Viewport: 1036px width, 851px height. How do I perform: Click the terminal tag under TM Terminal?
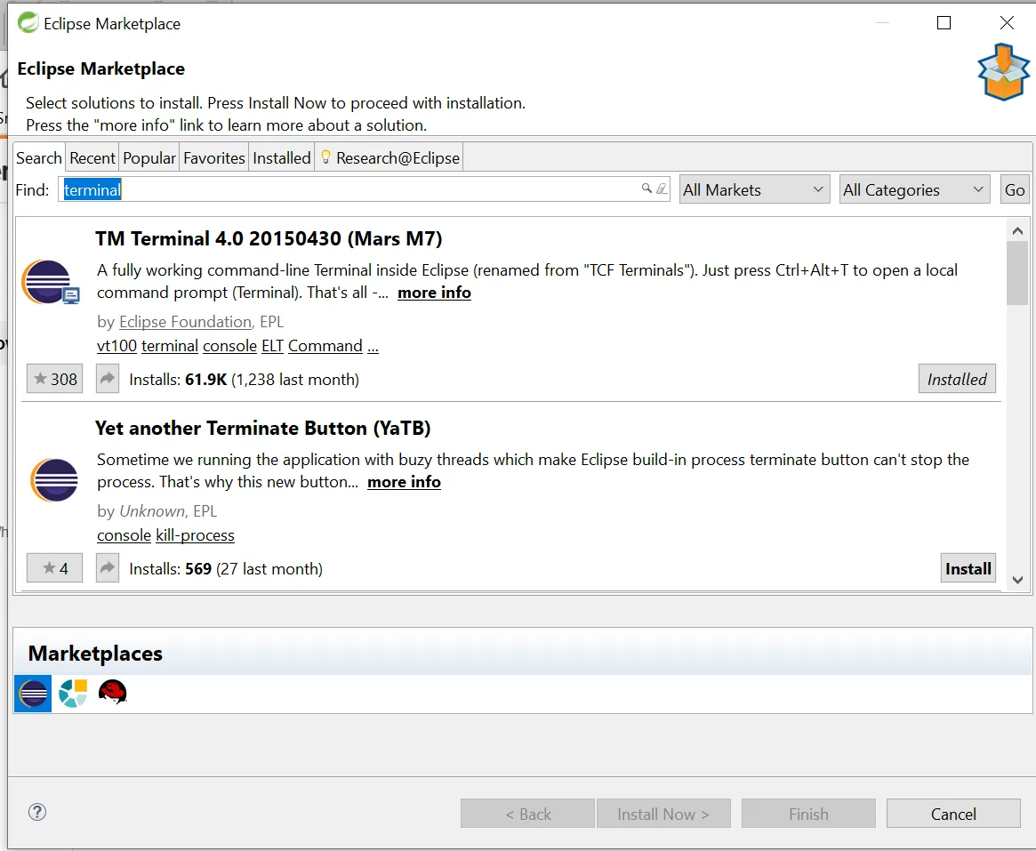(170, 346)
